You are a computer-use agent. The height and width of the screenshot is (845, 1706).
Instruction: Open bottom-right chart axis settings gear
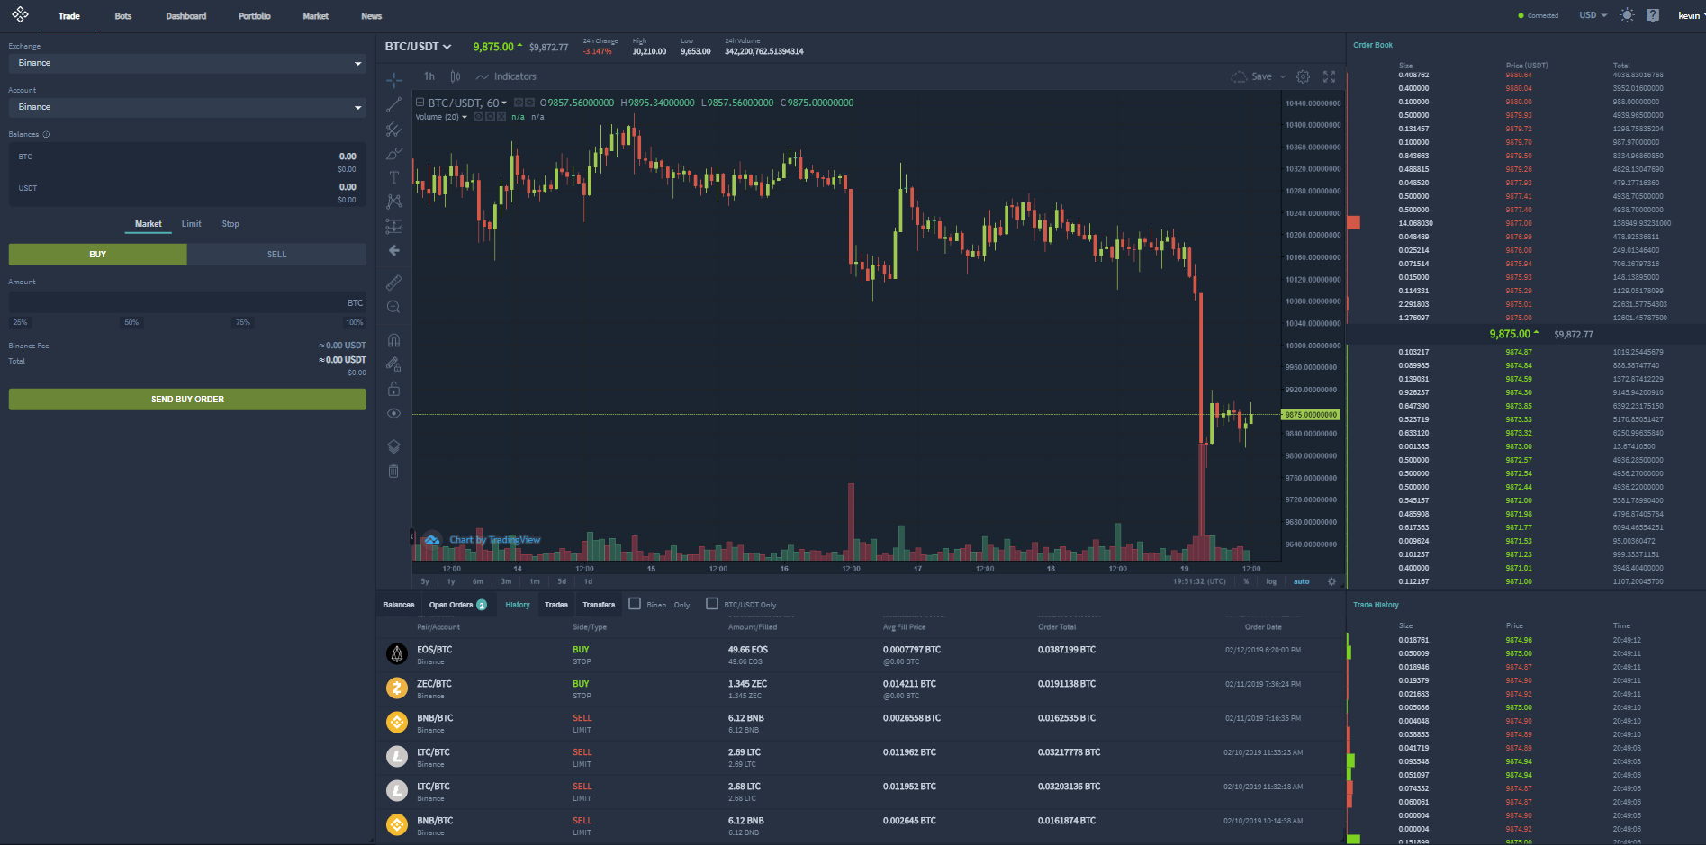[x=1332, y=581]
